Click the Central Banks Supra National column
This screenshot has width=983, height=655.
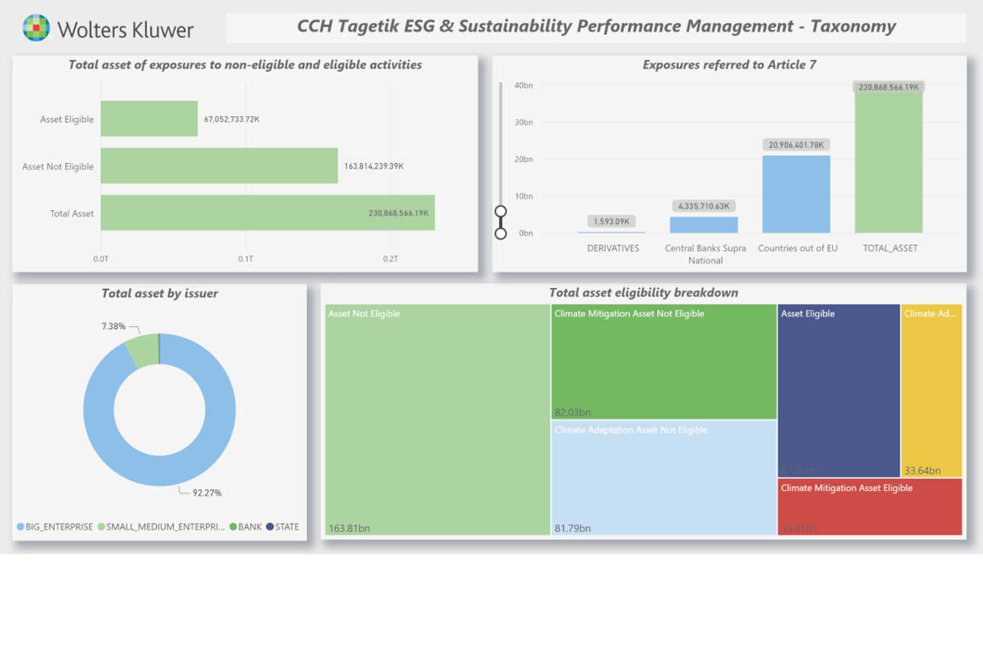pos(703,225)
